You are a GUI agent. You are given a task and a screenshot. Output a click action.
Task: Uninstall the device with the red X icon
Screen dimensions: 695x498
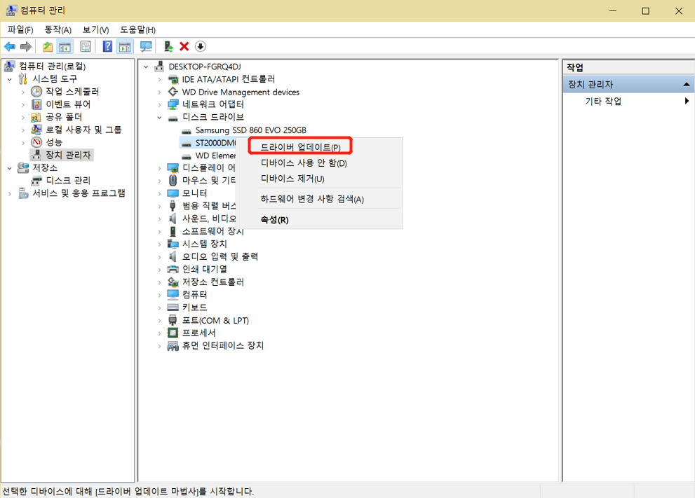(x=184, y=46)
